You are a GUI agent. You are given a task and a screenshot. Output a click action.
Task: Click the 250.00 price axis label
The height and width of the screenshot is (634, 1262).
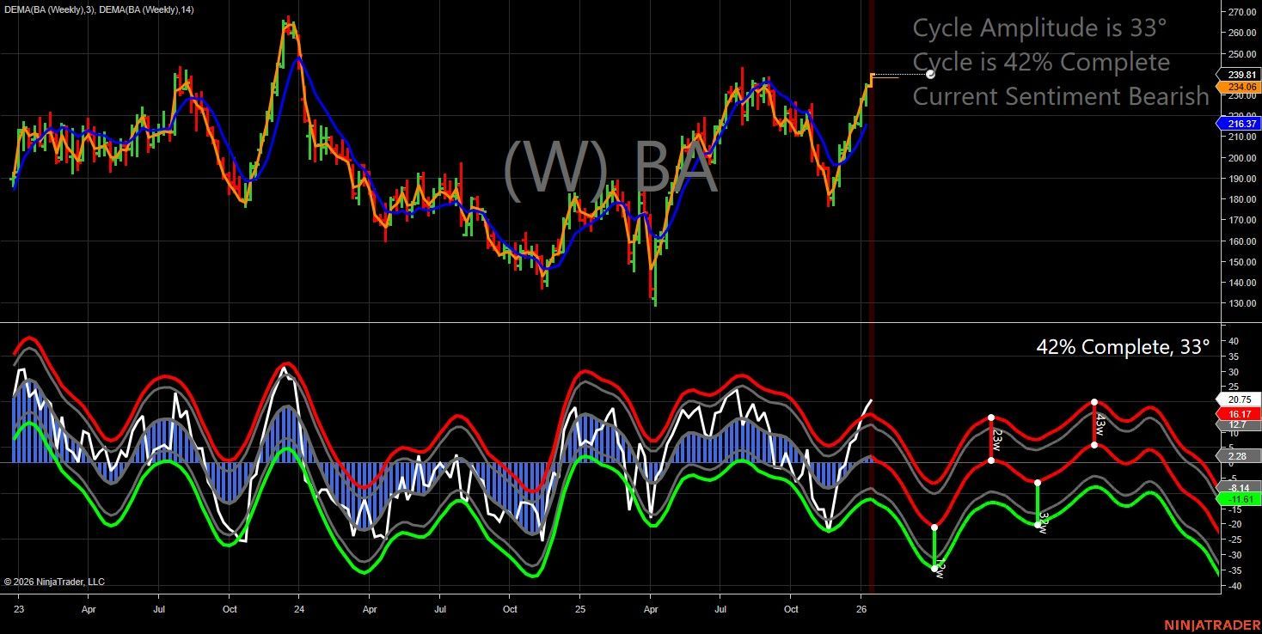pos(1241,54)
